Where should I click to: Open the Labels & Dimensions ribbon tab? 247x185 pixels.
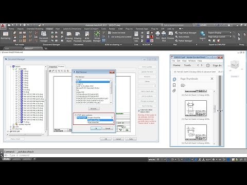(x=72, y=29)
